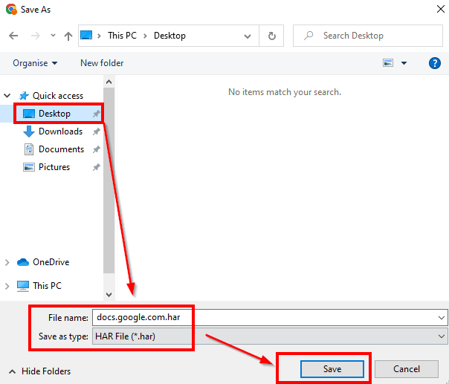This screenshot has height=384, width=449.
Task: Select Desktop in Quick access
Action: [54, 114]
